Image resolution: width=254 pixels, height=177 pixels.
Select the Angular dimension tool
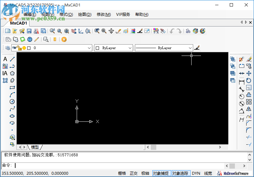[x=241, y=111]
